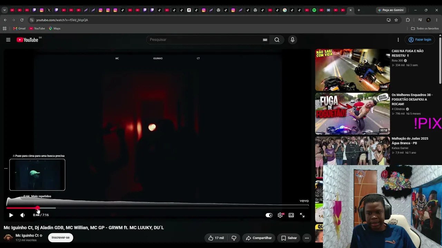Open the on-screen keyboard in search box
The width and height of the screenshot is (442, 248).
click(265, 40)
